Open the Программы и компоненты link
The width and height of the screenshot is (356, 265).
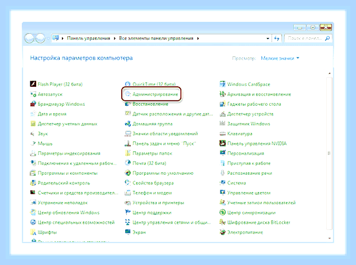pos(68,173)
